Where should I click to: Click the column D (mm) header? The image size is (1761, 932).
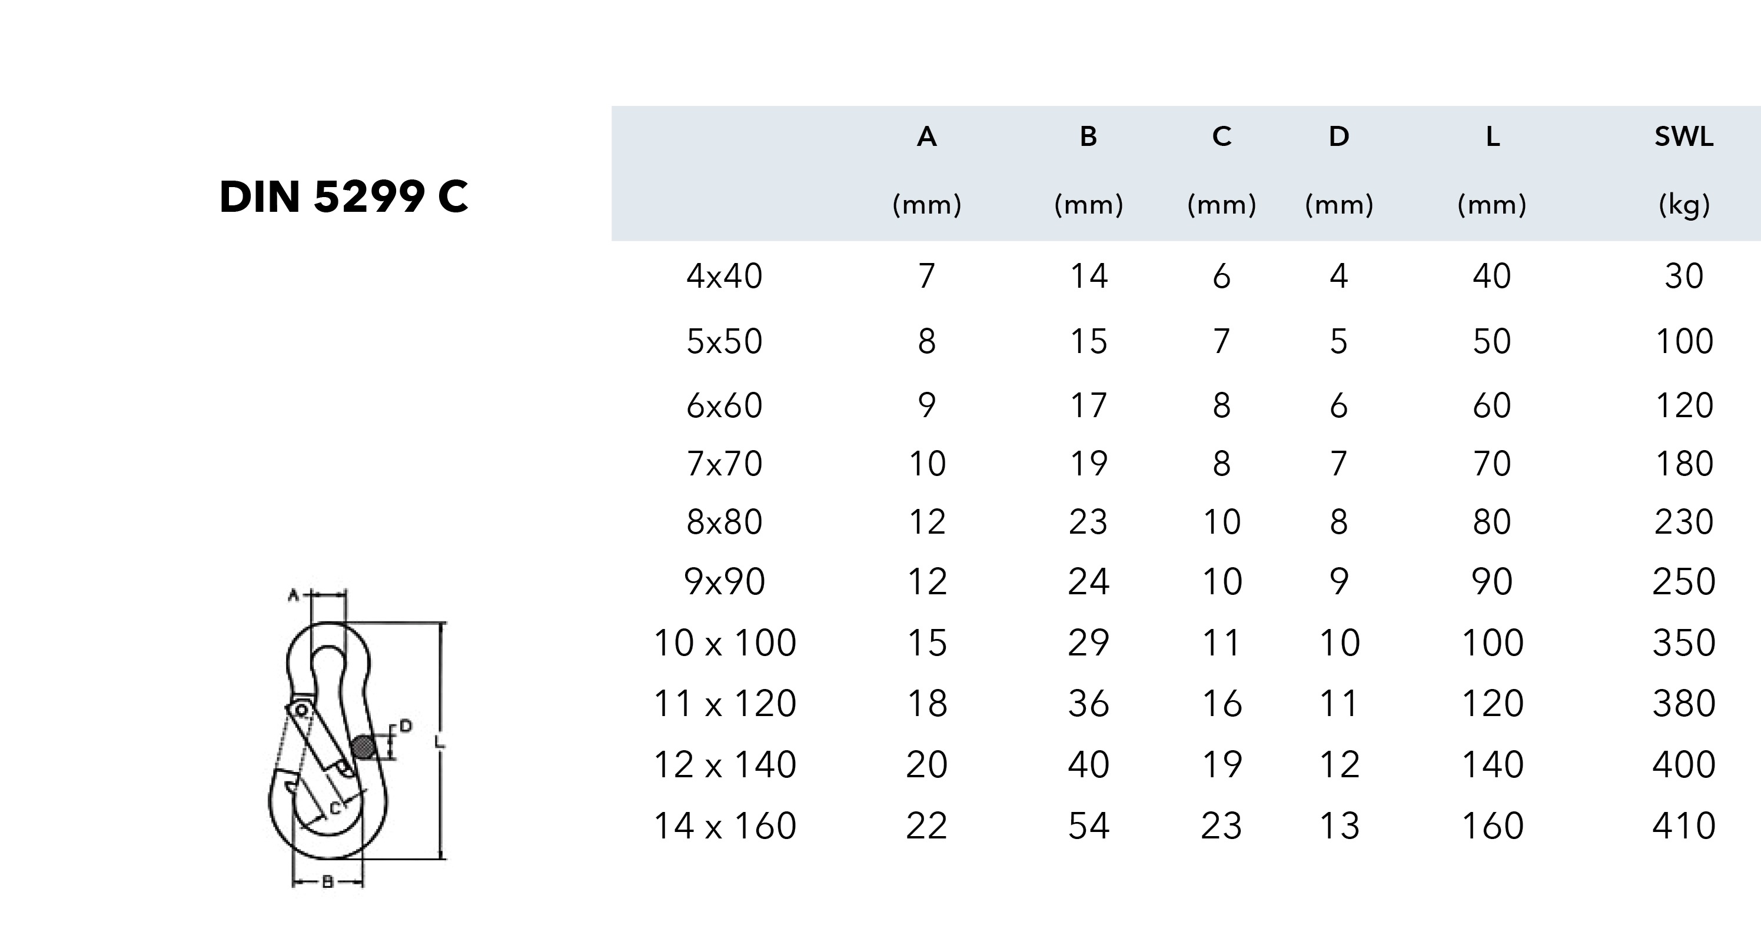click(x=1339, y=171)
